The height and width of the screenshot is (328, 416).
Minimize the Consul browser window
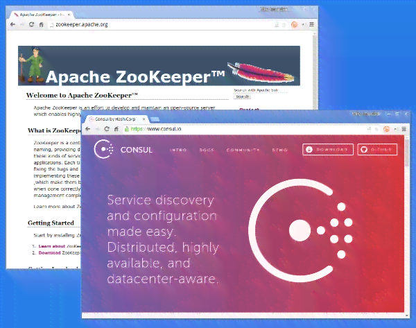point(389,114)
